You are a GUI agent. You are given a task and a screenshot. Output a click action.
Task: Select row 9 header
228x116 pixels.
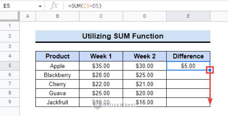pyautogui.click(x=10, y=102)
